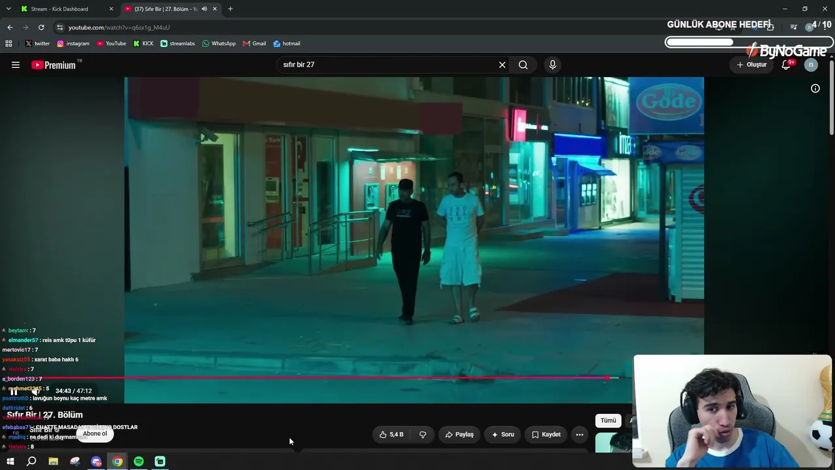Open the YouTube bookmark
This screenshot has width=835, height=470.
[x=112, y=44]
